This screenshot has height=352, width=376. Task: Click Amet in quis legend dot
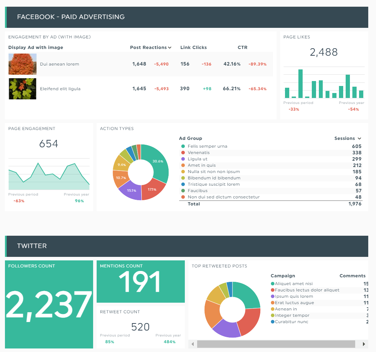(x=183, y=165)
